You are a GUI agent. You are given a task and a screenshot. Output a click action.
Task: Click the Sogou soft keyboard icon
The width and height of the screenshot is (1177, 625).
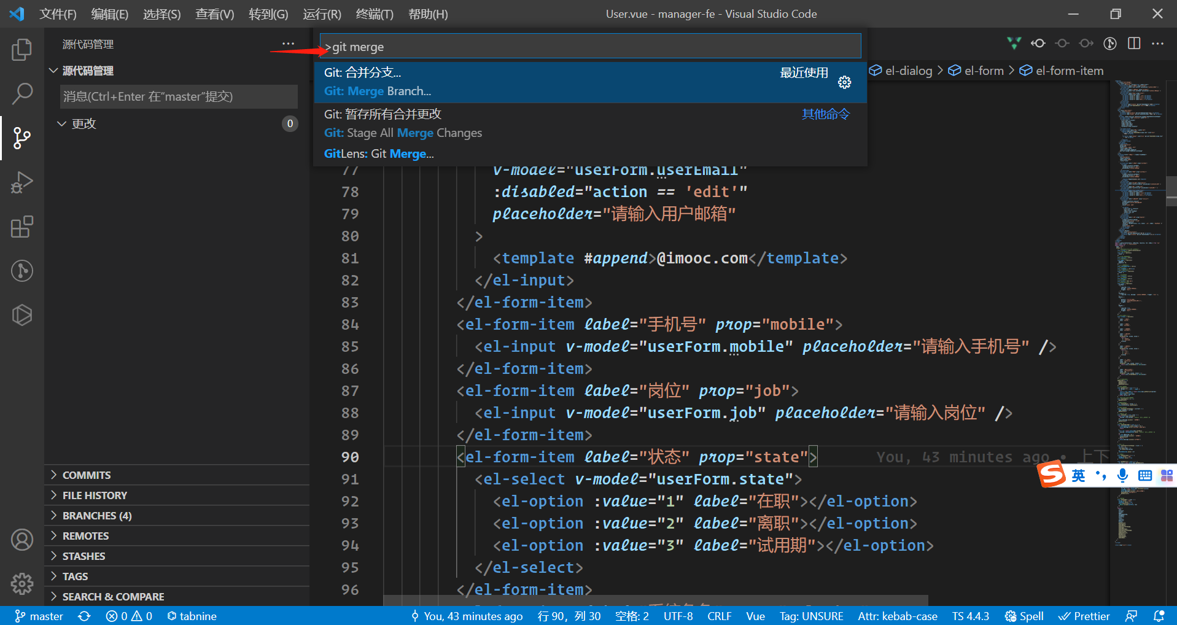(1145, 475)
